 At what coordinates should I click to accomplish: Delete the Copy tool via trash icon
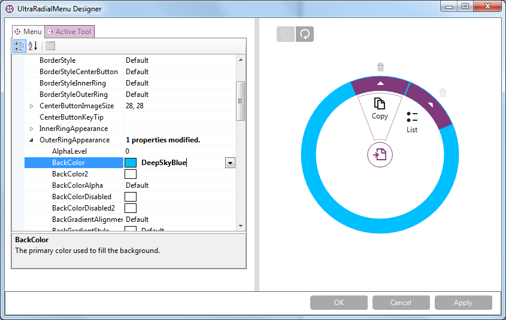(x=380, y=67)
